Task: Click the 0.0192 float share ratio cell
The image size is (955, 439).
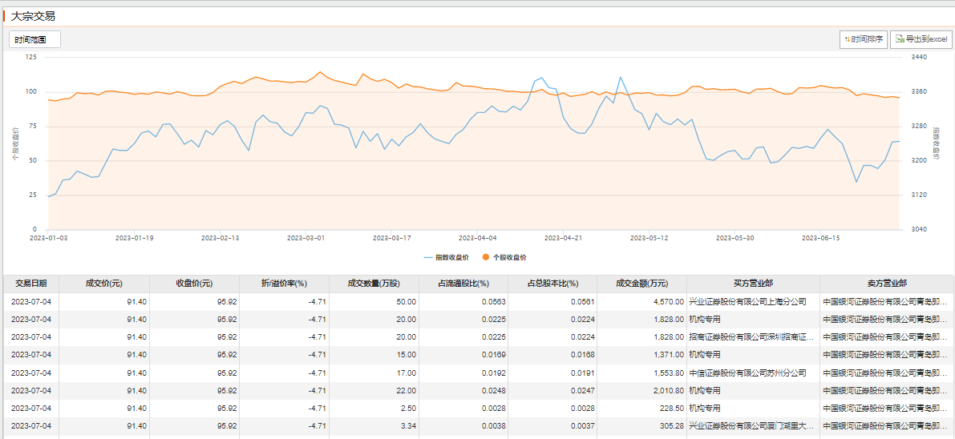Action: click(x=463, y=373)
